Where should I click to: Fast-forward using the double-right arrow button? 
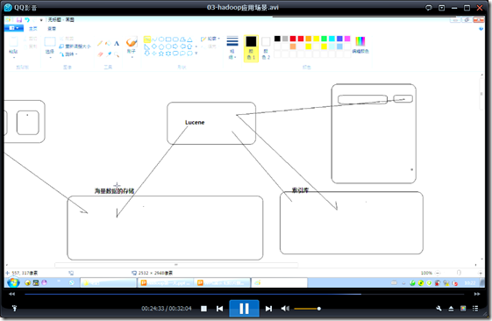pos(477,294)
